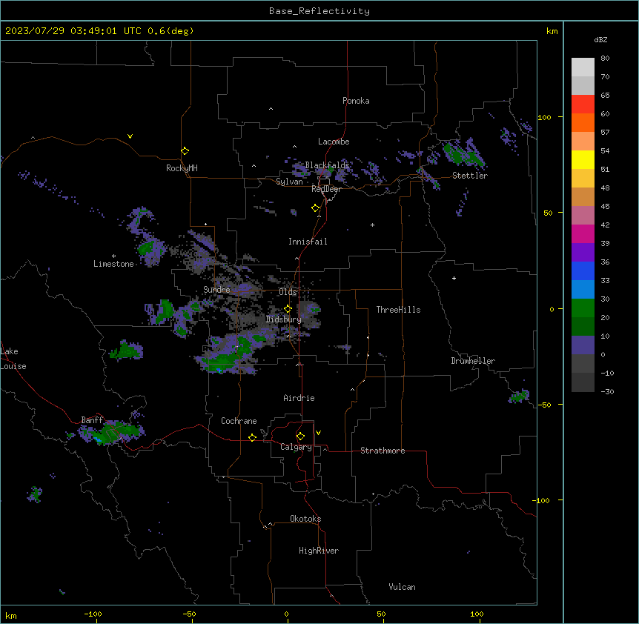Select the purple 39 dBZ color swatch
Viewport: 639px width, 624px height.
pos(583,253)
